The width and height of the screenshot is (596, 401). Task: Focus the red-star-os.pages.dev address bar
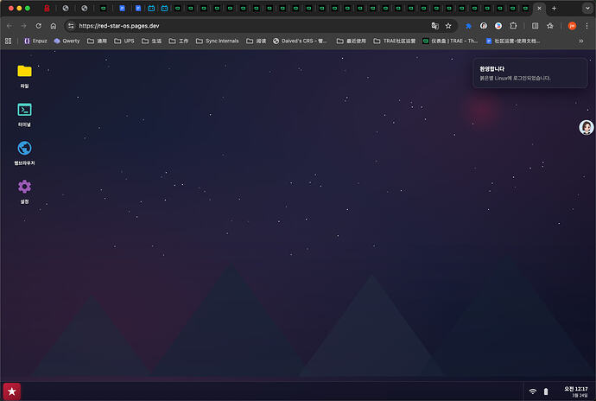(250, 26)
